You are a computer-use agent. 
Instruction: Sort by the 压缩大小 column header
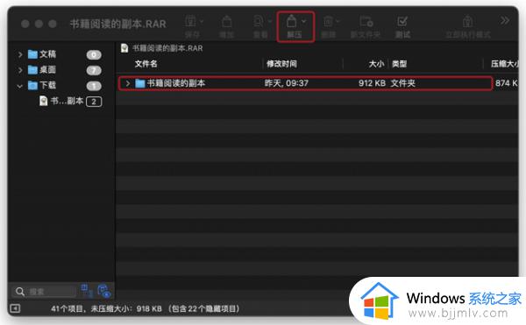505,64
